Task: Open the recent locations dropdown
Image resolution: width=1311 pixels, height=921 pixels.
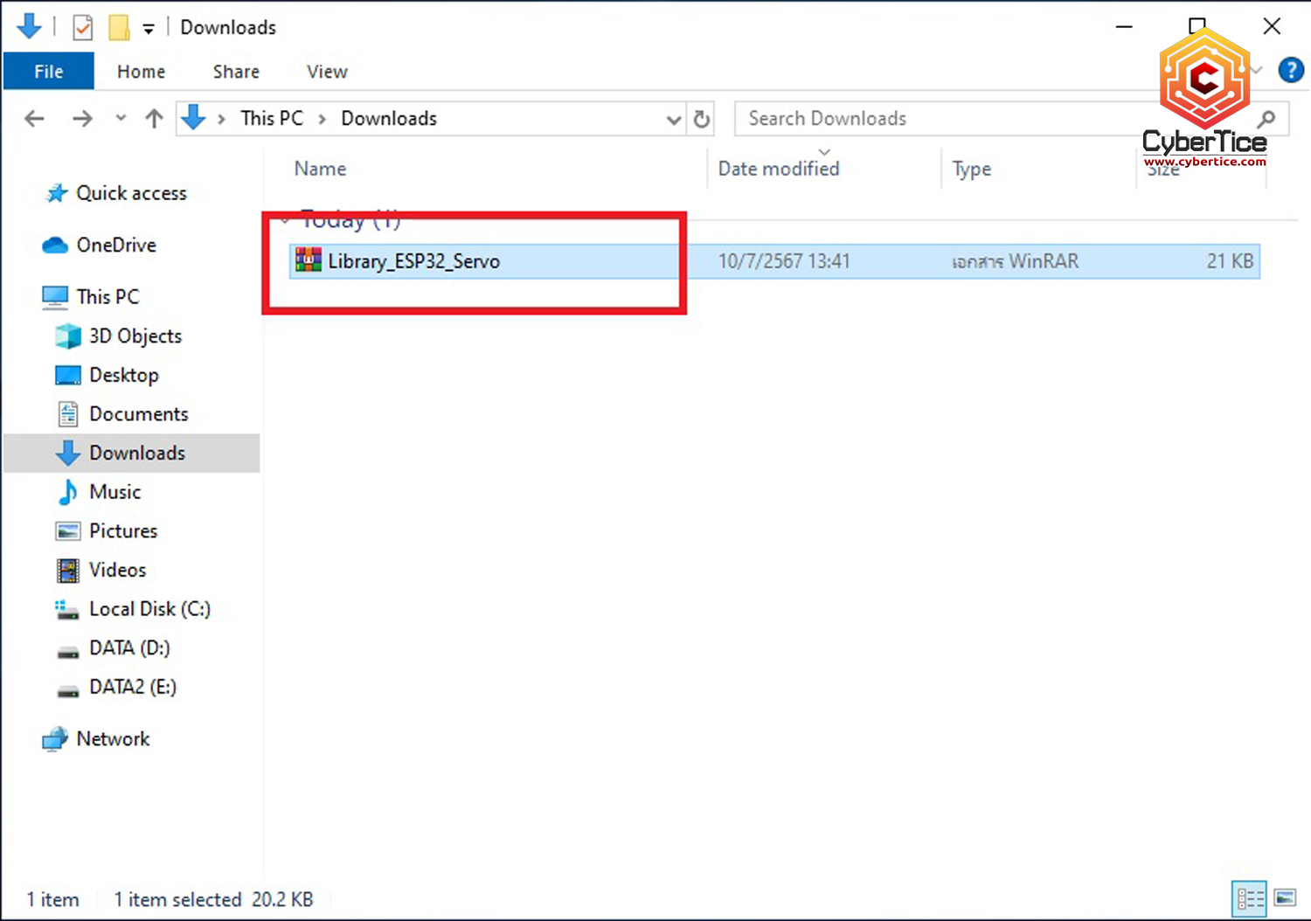Action: [x=121, y=119]
